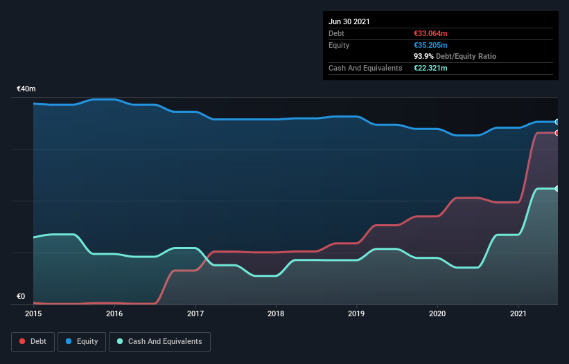Click the €33.064m debt value

[430, 33]
